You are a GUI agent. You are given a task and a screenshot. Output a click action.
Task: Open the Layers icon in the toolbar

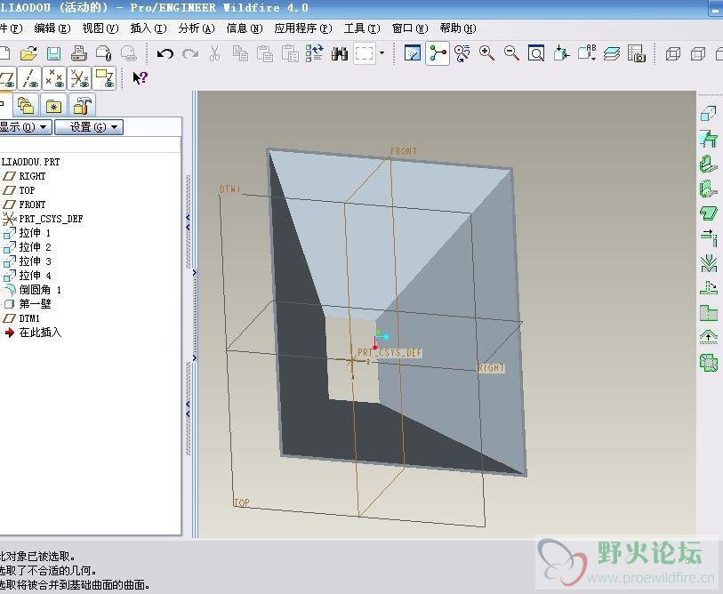pyautogui.click(x=612, y=53)
